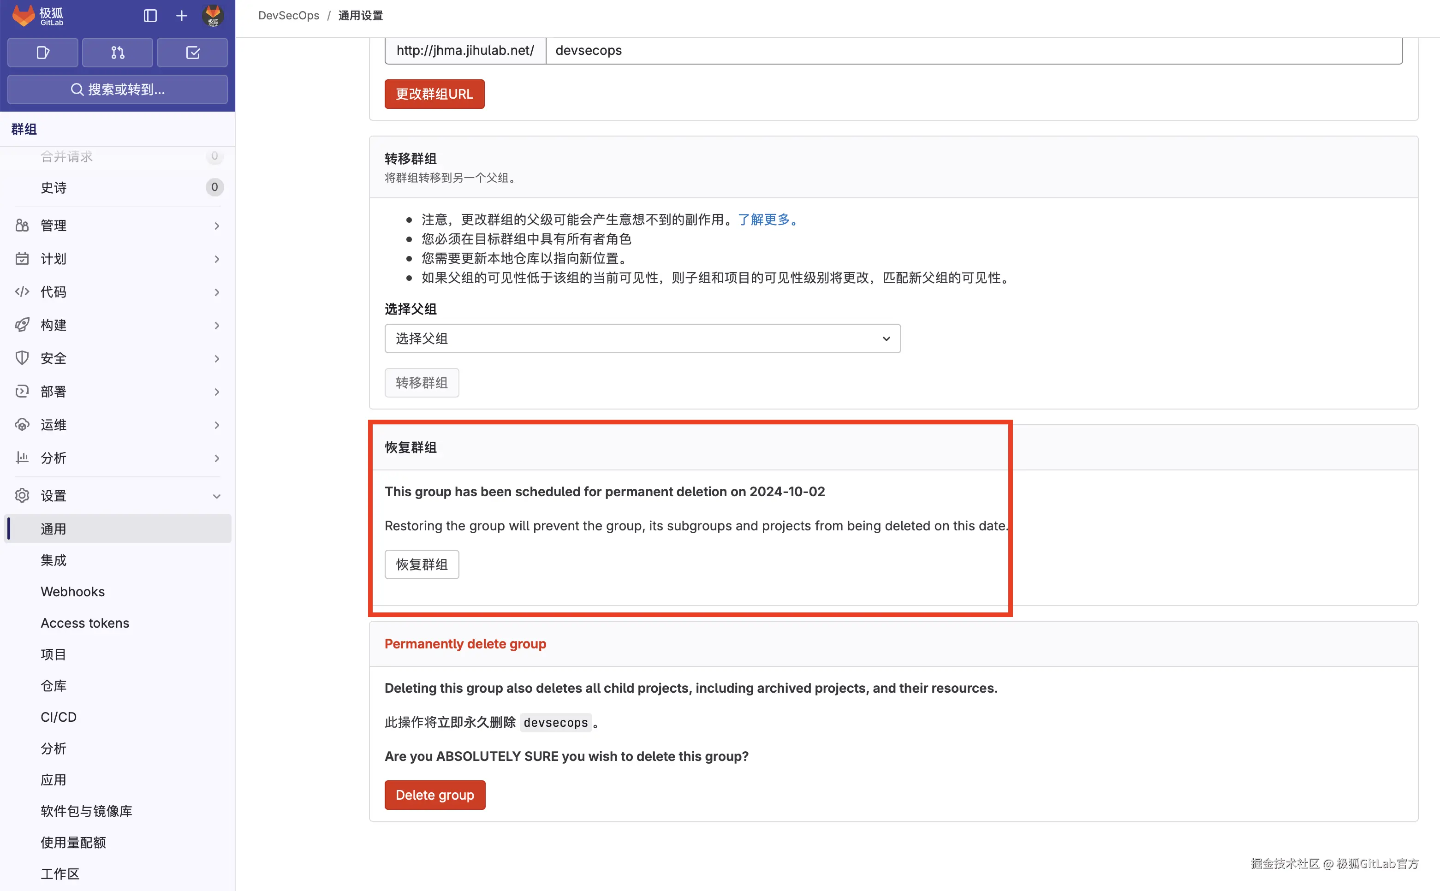Open Access tokens settings item
Screen dimensions: 1440x891
85,623
